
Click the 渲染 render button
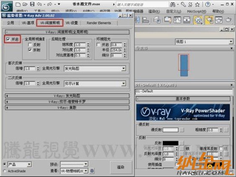click(121, 167)
